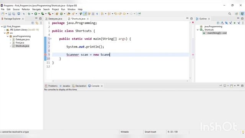Expand JRE System Library node
Screen dimensions: 245x138
point(5,30)
